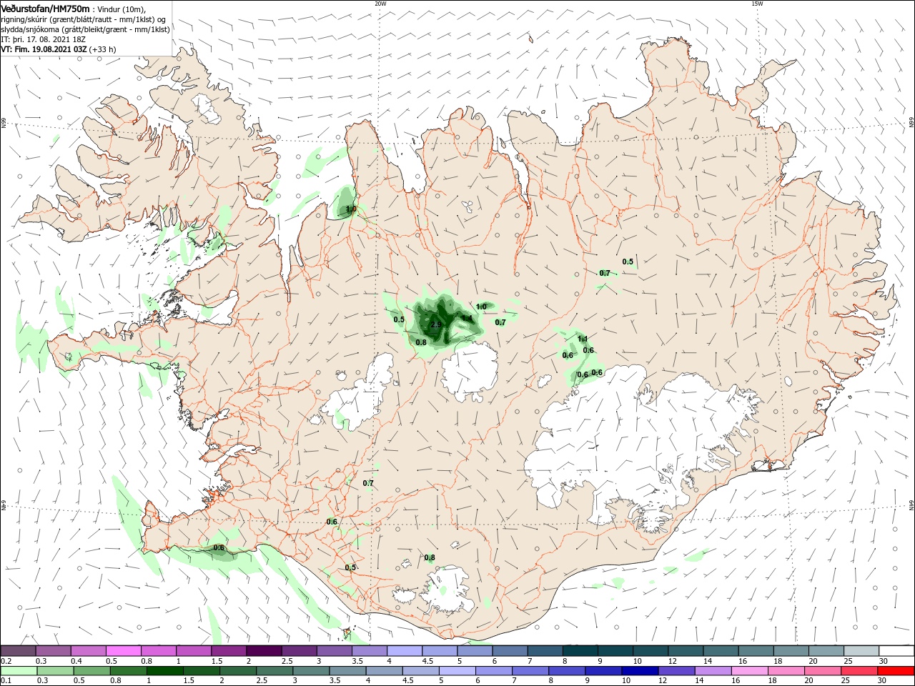Click the 15W longitude label

tap(757, 4)
